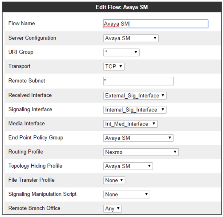This screenshot has width=223, height=217.
Task: Open the End Point Policy Group dropdown
Action: coord(138,138)
